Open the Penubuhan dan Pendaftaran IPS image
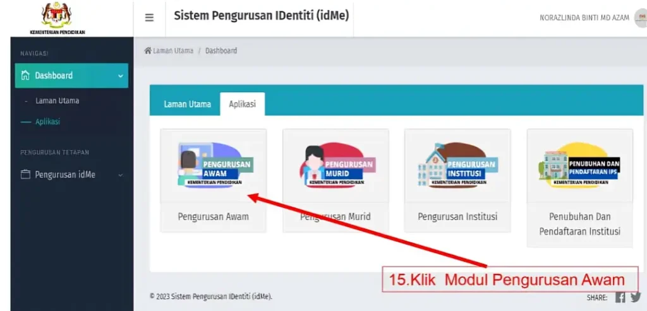Image resolution: width=647 pixels, height=311 pixels. coord(579,165)
